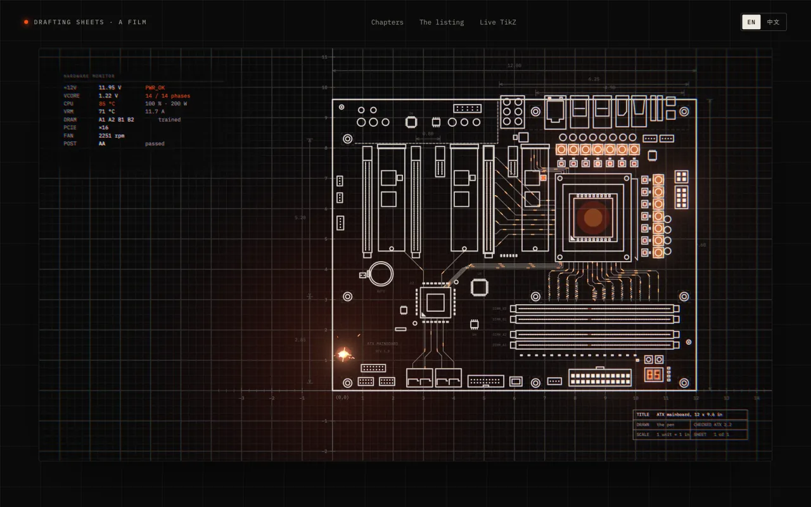
Task: Click the trained DRAM status
Action: (x=169, y=120)
